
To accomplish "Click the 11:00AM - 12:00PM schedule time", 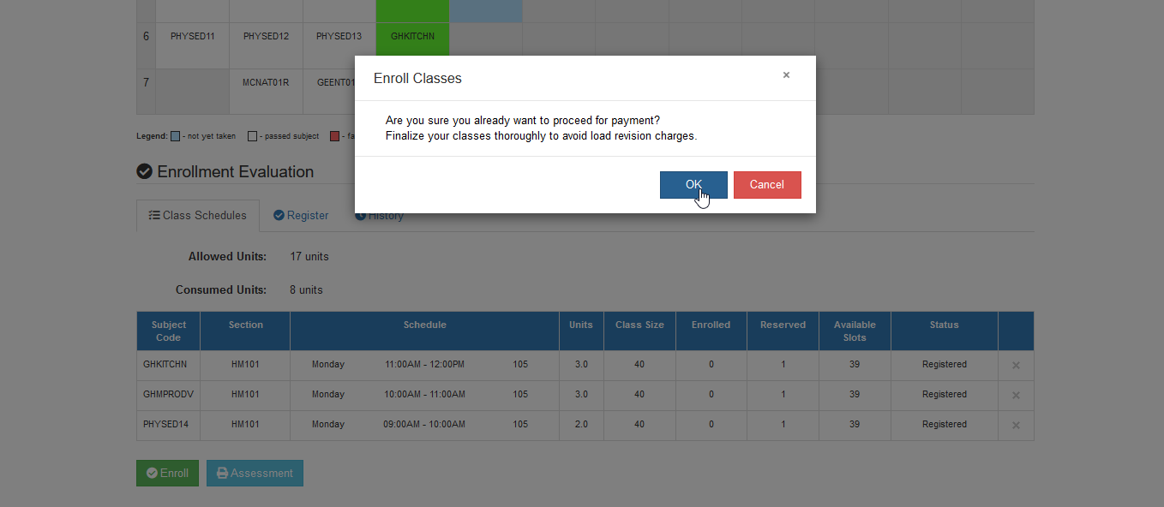I will [425, 364].
